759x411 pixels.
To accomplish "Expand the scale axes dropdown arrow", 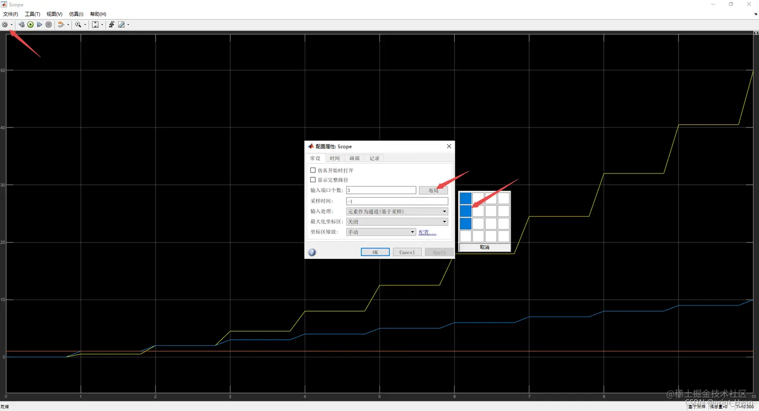I will [102, 25].
